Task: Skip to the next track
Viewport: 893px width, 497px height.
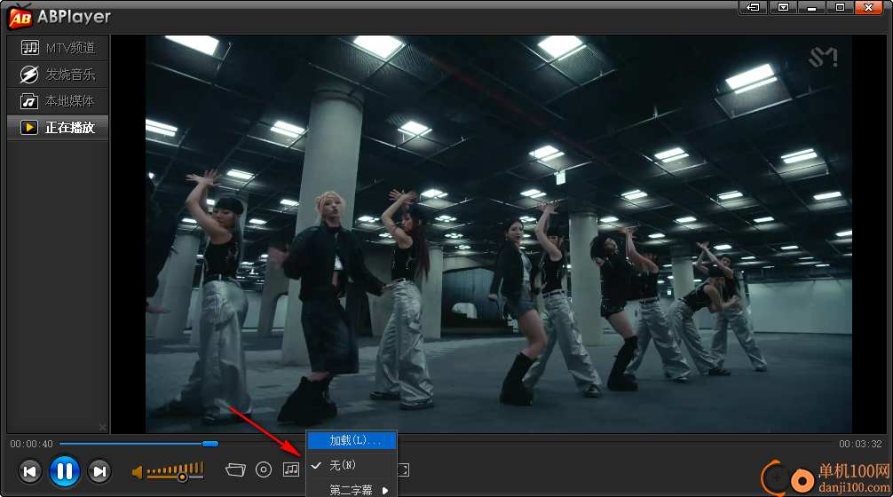Action: click(99, 471)
